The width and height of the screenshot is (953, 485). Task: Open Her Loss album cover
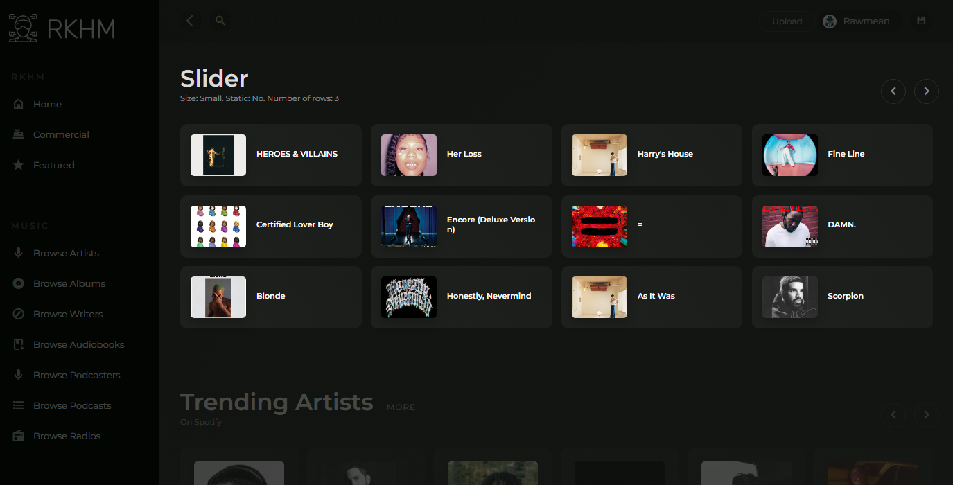coord(409,155)
